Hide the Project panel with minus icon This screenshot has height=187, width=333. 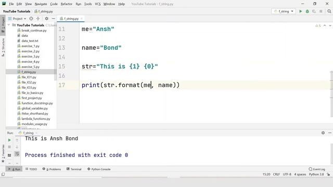(53, 19)
